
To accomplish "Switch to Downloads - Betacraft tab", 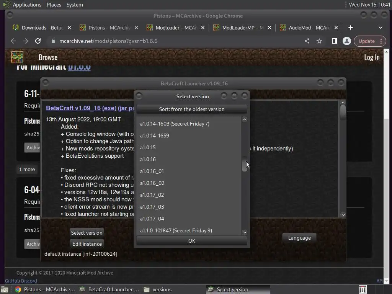I will [42, 28].
